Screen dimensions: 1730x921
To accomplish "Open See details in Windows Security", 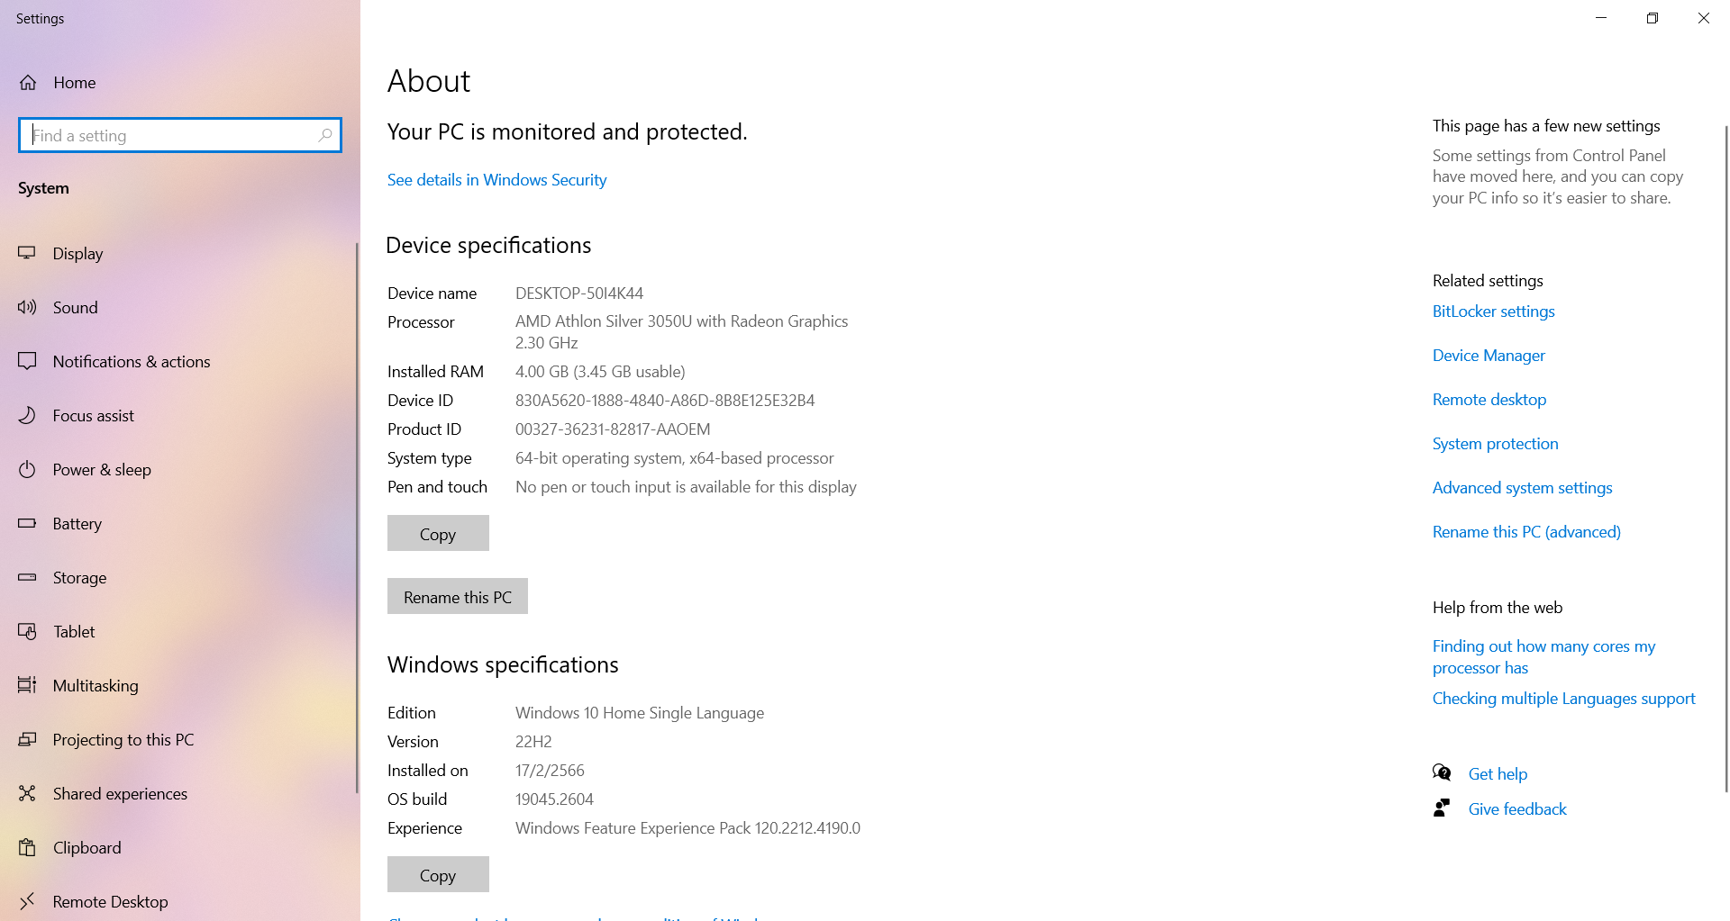I will [496, 179].
